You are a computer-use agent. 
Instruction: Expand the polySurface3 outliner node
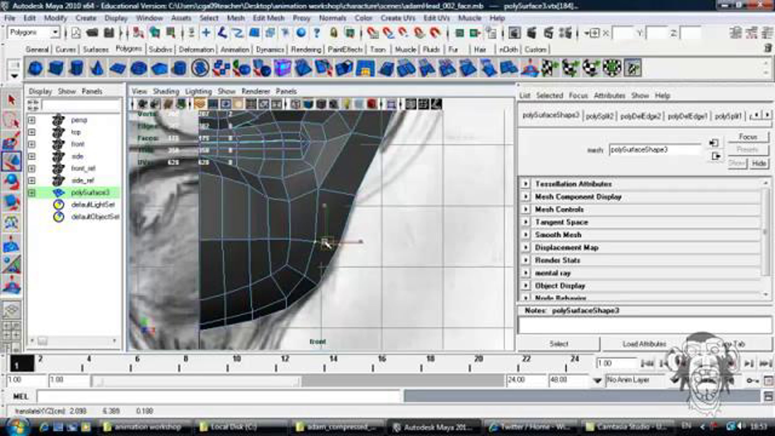pyautogui.click(x=31, y=193)
